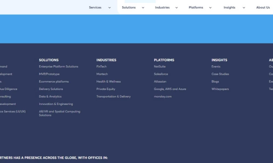Open the Insights chevron in top navigation
The height and width of the screenshot is (163, 273).
[x=244, y=8]
